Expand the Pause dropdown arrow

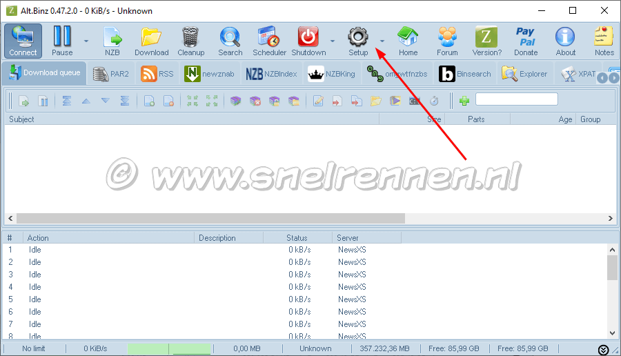tap(86, 41)
